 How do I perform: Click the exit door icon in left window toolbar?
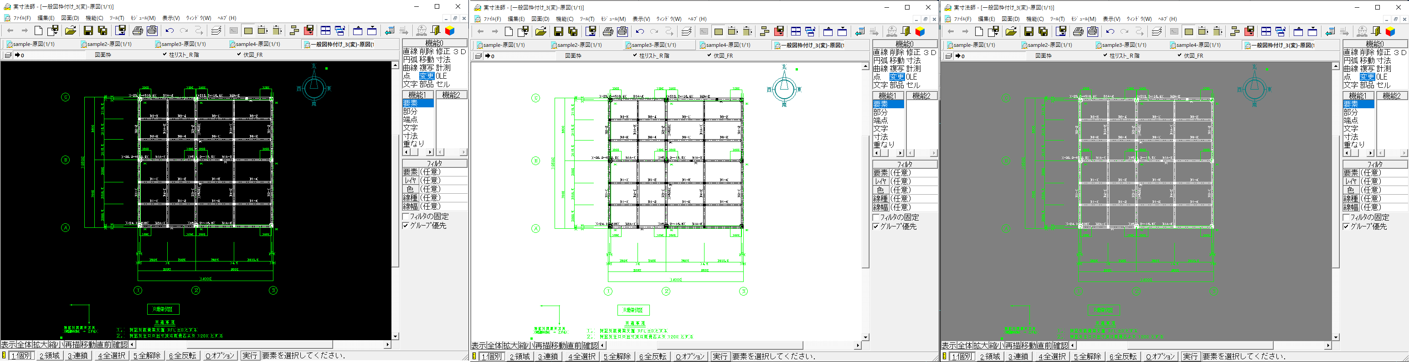[x=436, y=30]
